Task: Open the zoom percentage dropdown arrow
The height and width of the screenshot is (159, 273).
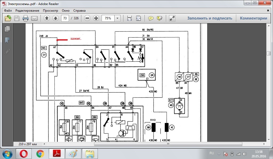Action: 118,18
